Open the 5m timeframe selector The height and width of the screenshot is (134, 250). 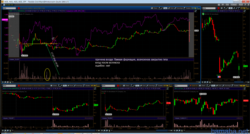point(137,86)
